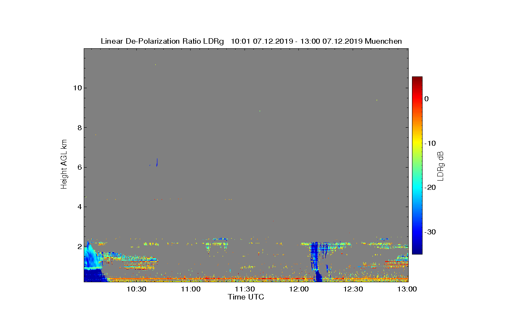Click the colorbar value '-20'
This screenshot has height=336, width=505.
(430, 188)
